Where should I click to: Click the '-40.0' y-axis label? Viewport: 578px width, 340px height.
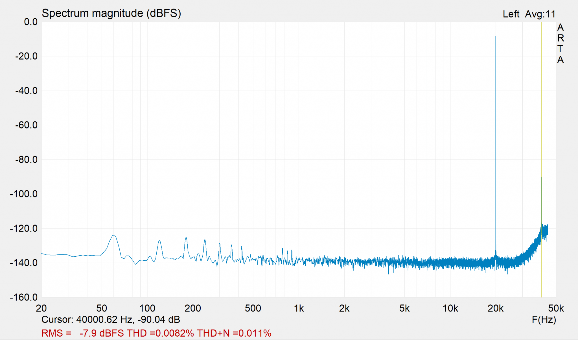pyautogui.click(x=26, y=91)
